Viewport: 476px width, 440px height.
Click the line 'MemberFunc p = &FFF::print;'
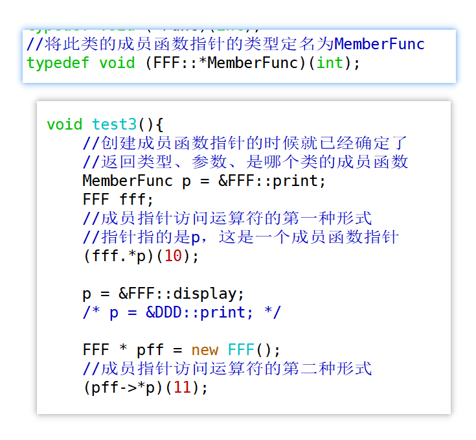coord(204,181)
